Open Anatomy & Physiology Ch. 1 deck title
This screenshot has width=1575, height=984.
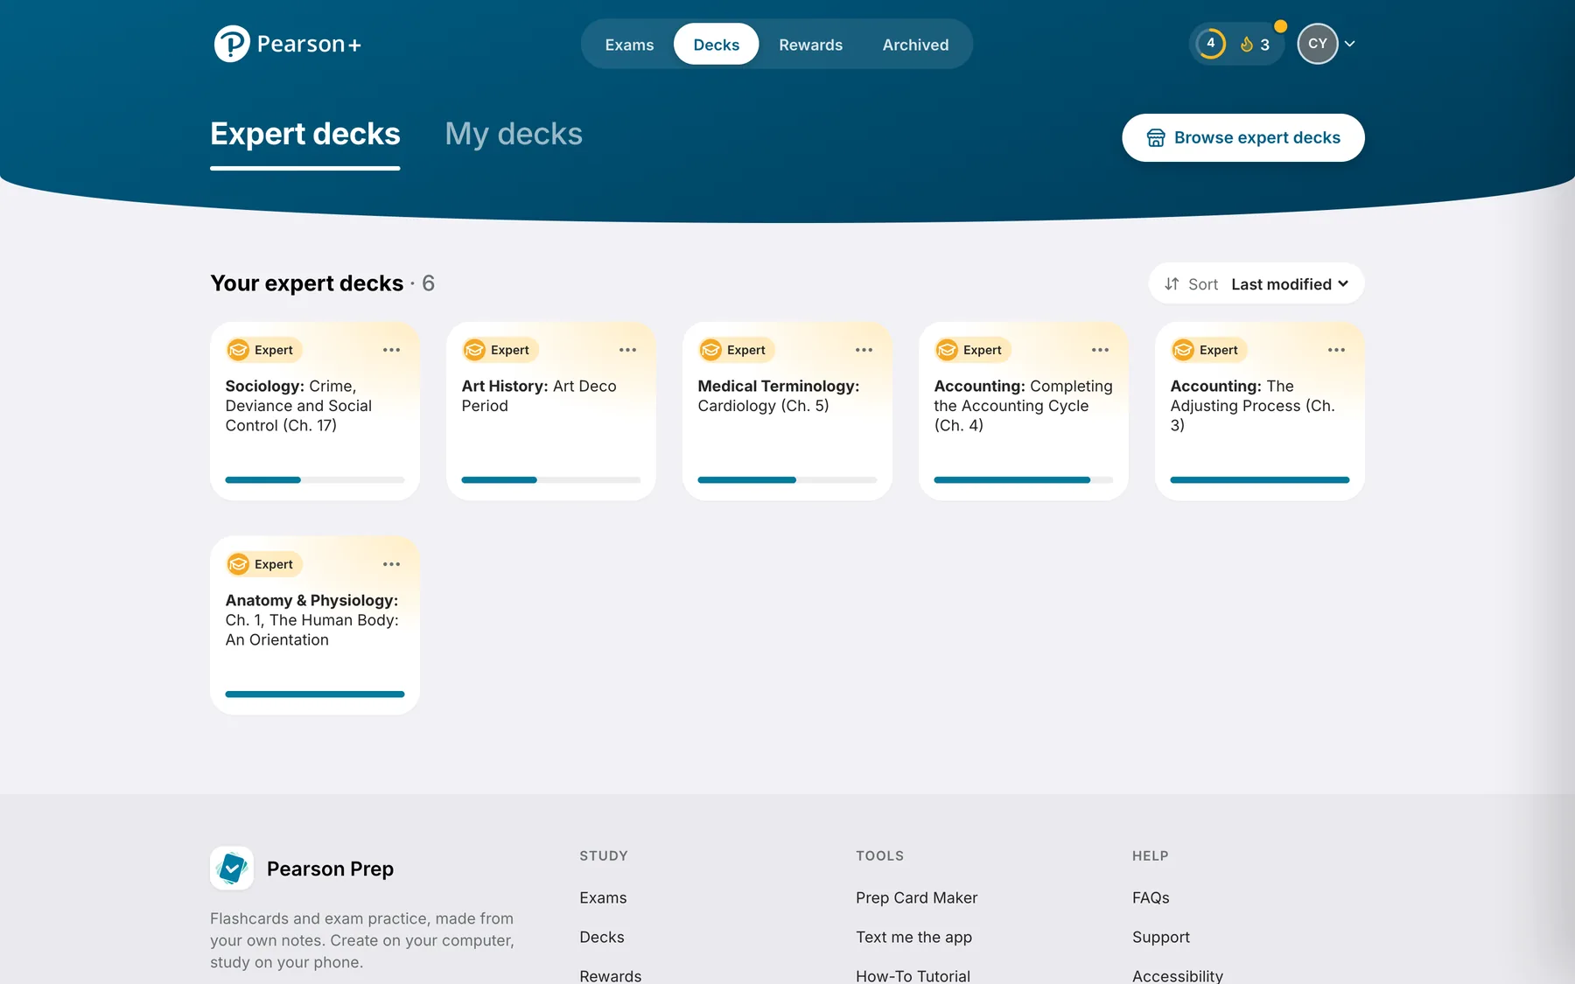point(312,619)
